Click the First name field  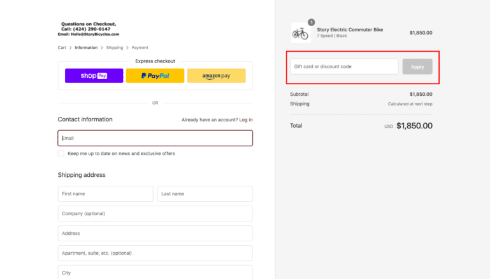tap(105, 193)
